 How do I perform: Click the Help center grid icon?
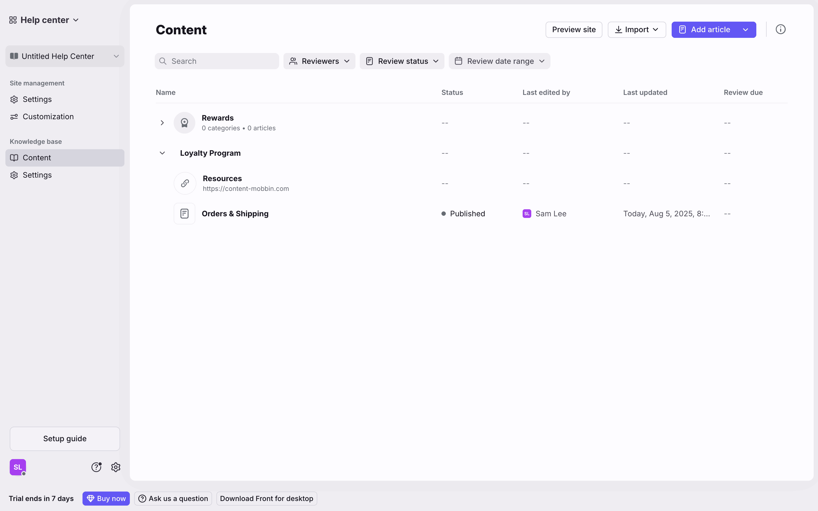coord(13,20)
